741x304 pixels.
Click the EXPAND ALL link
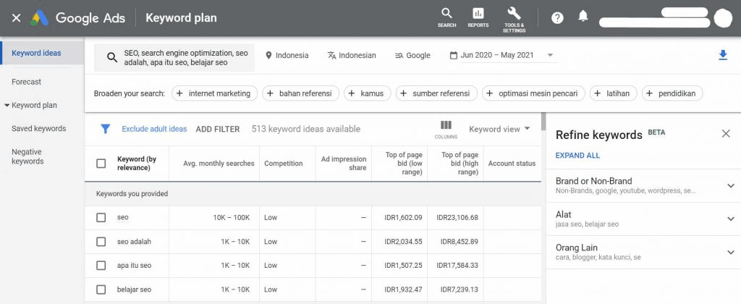(x=577, y=156)
